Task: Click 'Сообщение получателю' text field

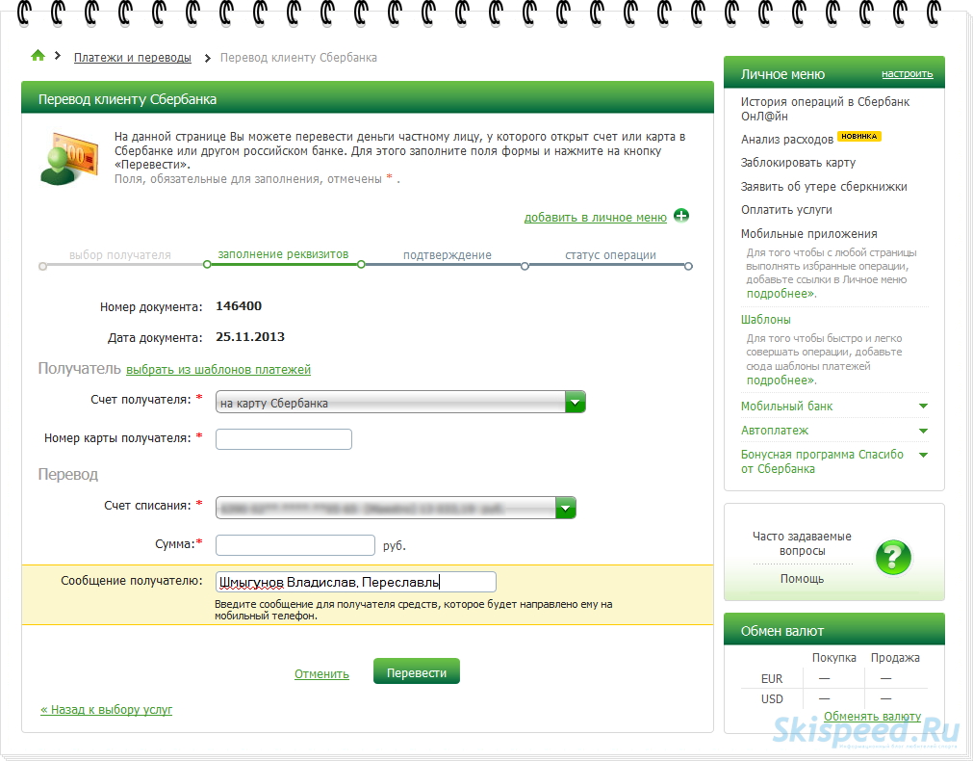Action: coord(355,582)
